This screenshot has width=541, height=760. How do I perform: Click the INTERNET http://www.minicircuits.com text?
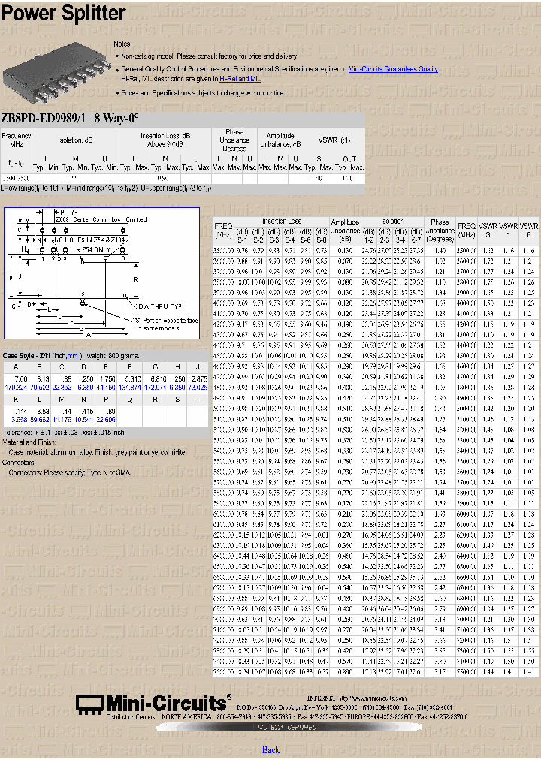[x=357, y=698]
